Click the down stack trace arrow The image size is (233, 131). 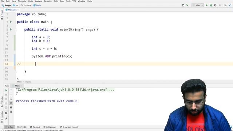[x=11, y=95]
